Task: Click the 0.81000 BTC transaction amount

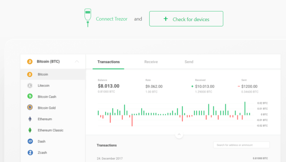Action: click(260, 158)
